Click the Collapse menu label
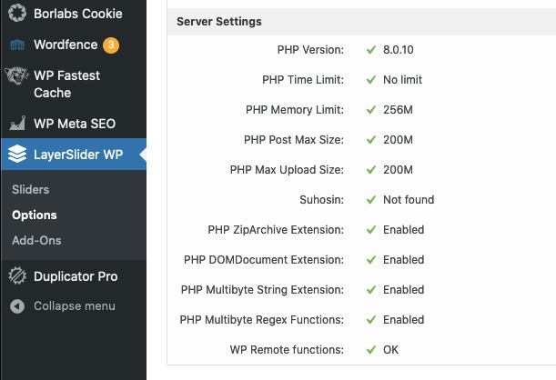Viewport: 556px width, 380px height. (75, 306)
